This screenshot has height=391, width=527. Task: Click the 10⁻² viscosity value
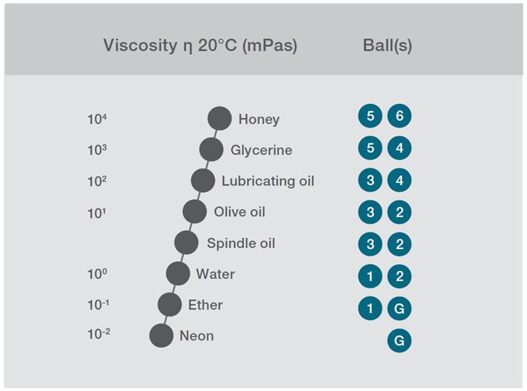(x=99, y=335)
